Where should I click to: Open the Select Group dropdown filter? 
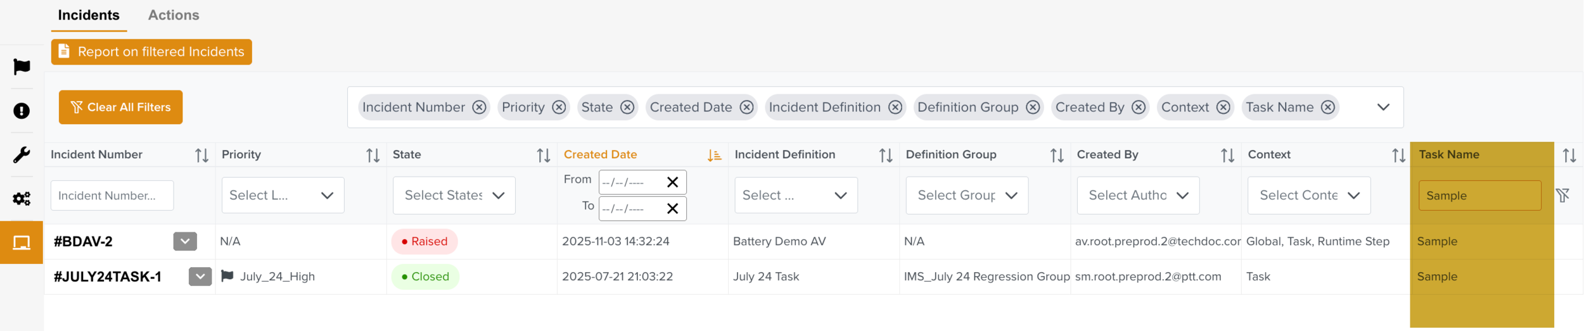(x=966, y=196)
